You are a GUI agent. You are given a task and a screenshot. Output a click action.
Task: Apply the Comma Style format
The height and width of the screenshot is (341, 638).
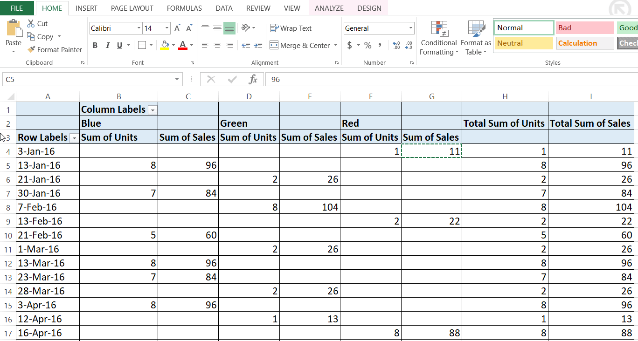380,45
